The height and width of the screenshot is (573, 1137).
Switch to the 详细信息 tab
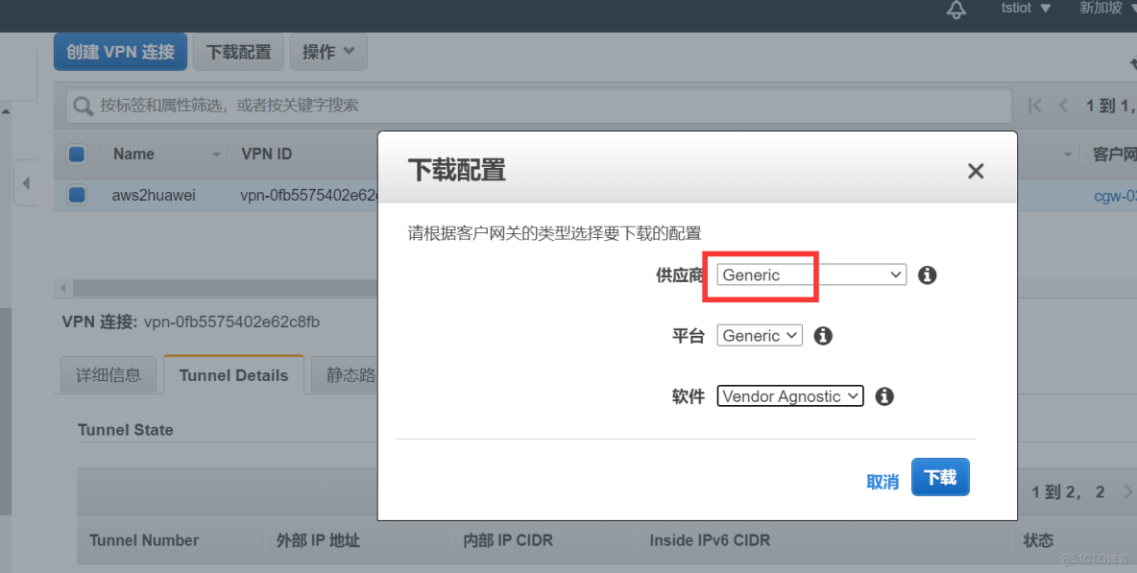coord(108,374)
